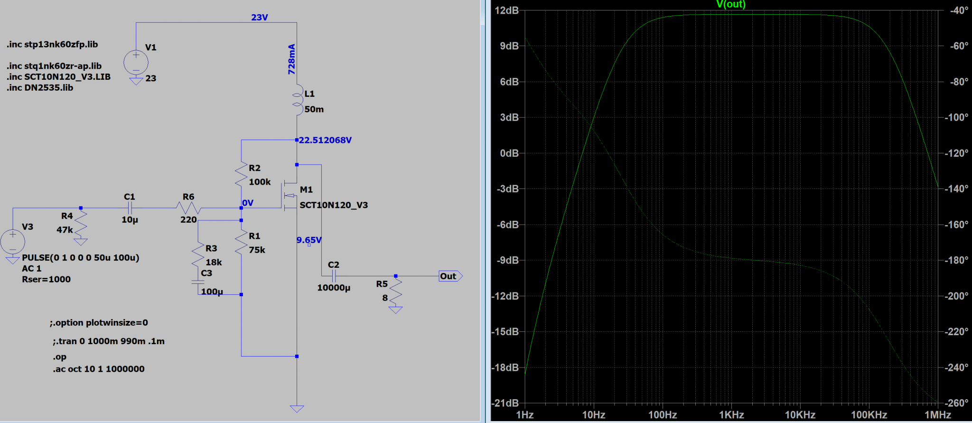Click the R2 resistor symbol

[x=241, y=174]
